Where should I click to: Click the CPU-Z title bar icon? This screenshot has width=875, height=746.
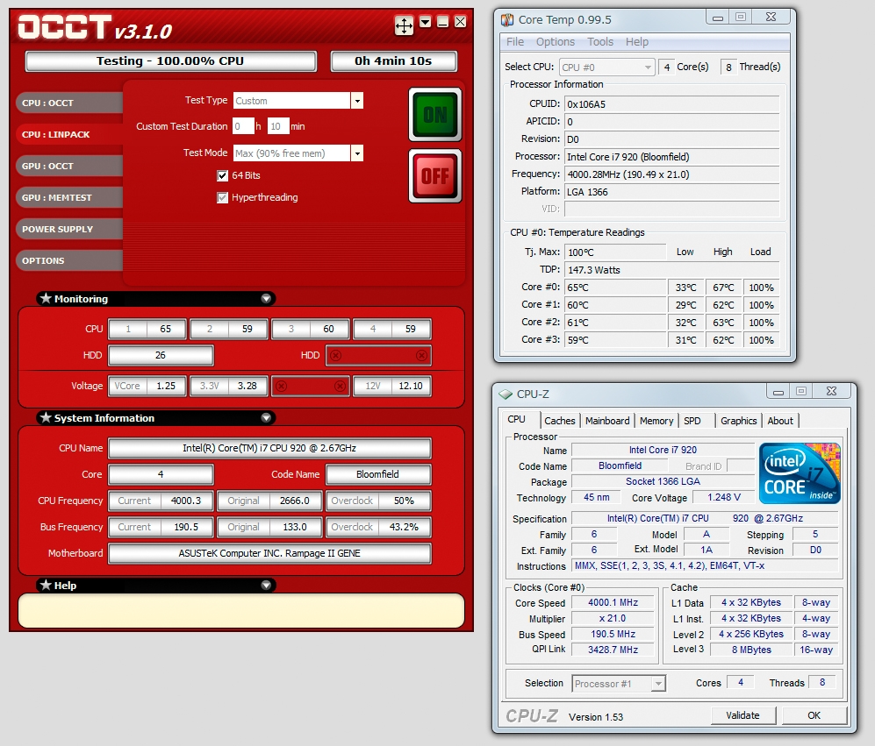[x=506, y=394]
